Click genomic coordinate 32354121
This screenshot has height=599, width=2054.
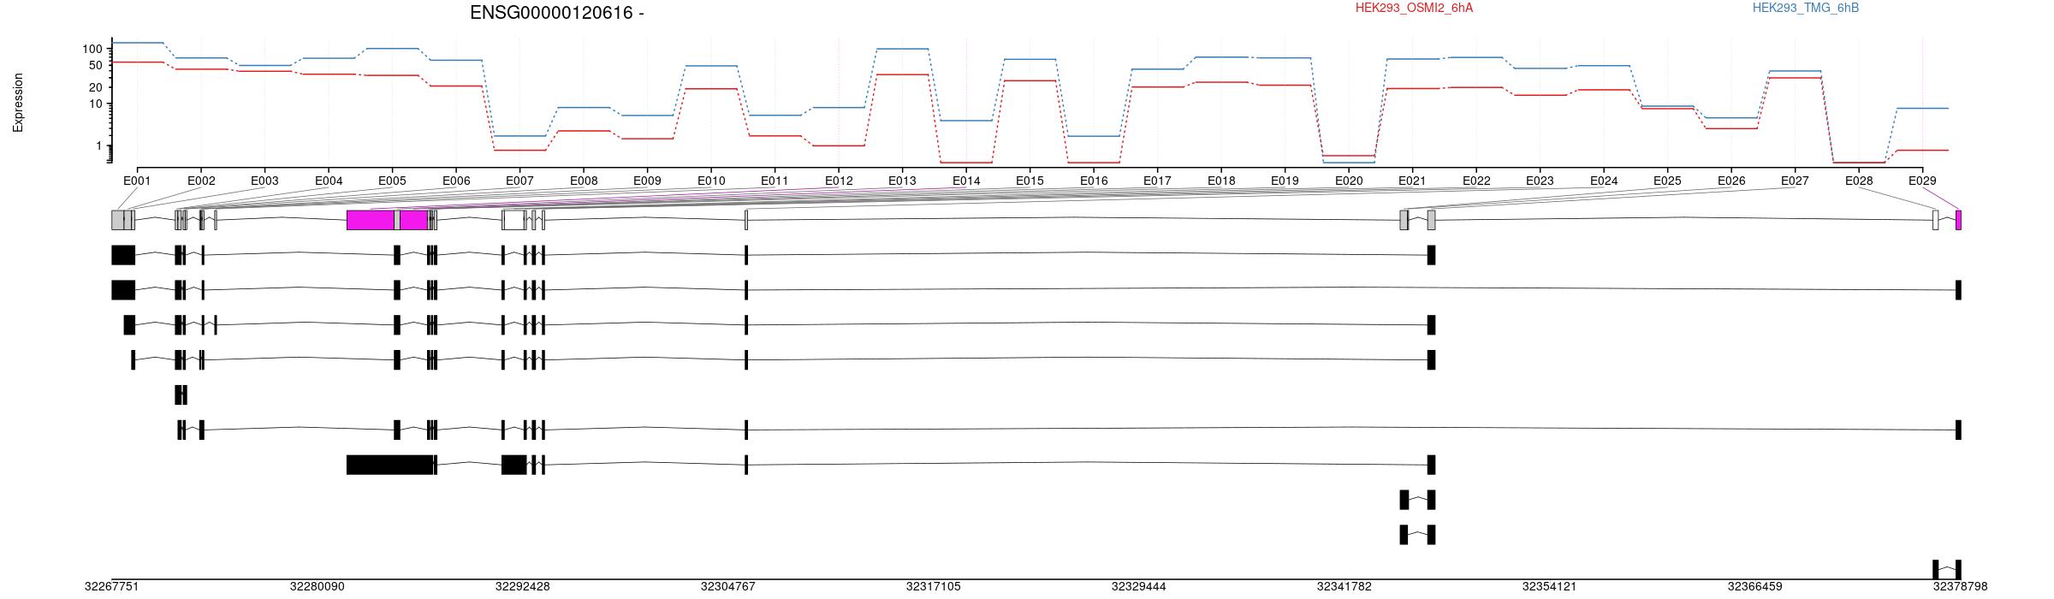point(1549,587)
